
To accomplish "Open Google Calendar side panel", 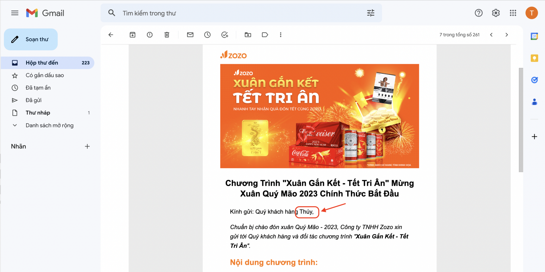I will point(534,36).
